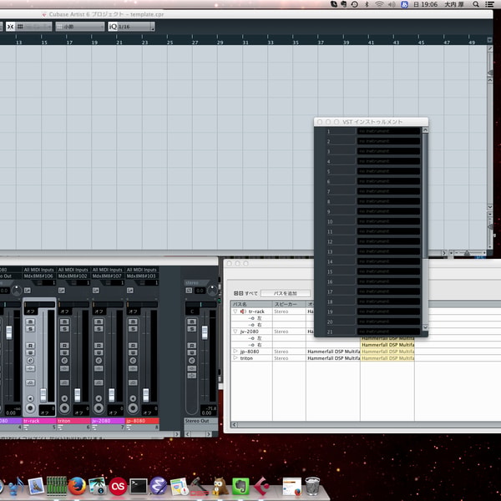Solo the tr-rack mixer channel
The width and height of the screenshot is (501, 501).
(30, 329)
